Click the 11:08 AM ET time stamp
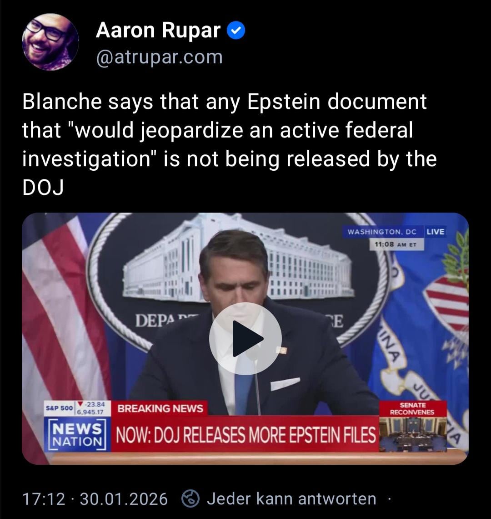Image resolution: width=491 pixels, height=519 pixels. 396,244
